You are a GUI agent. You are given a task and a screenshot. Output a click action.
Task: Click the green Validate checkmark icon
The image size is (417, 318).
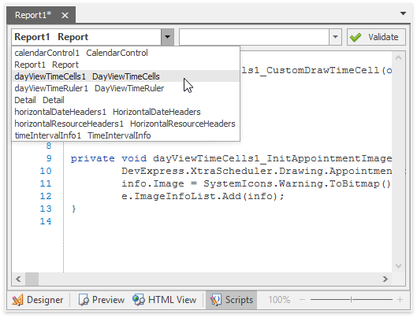356,37
